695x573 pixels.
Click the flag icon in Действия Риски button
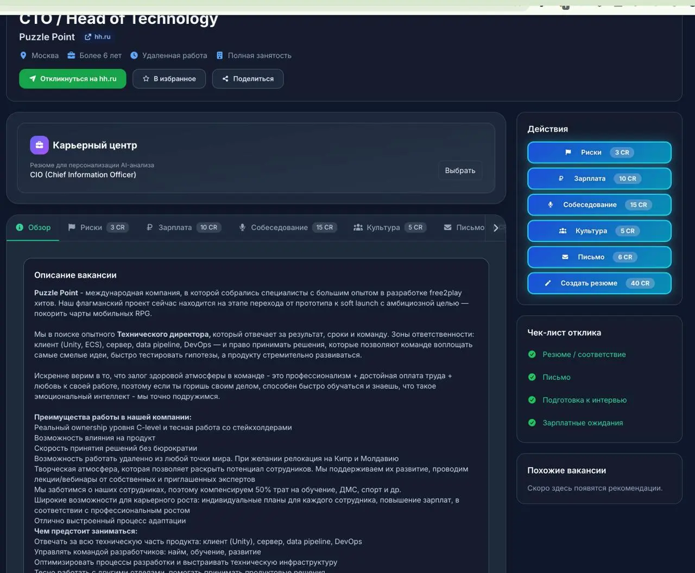click(568, 152)
